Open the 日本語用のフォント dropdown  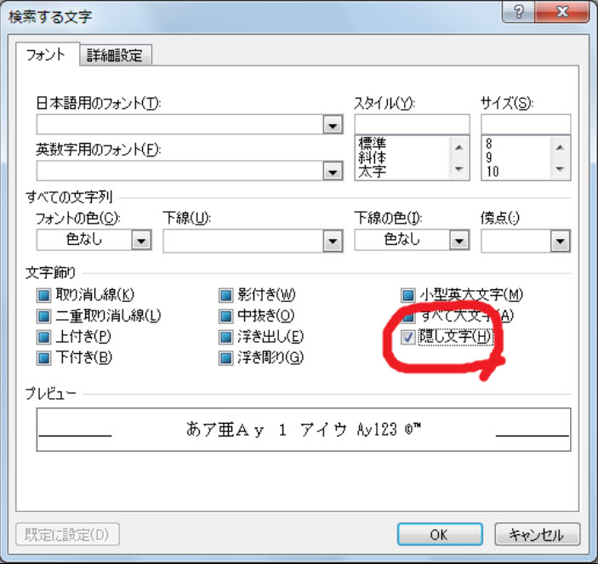point(333,126)
